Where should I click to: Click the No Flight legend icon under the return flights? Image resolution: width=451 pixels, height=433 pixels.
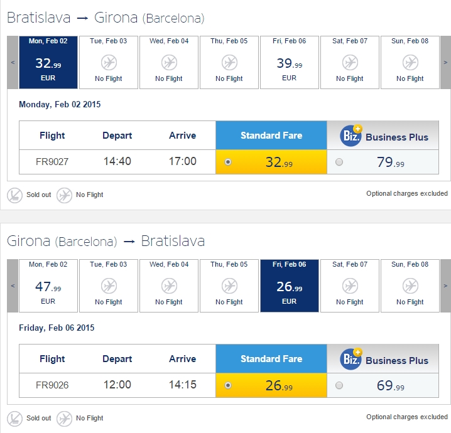[64, 419]
